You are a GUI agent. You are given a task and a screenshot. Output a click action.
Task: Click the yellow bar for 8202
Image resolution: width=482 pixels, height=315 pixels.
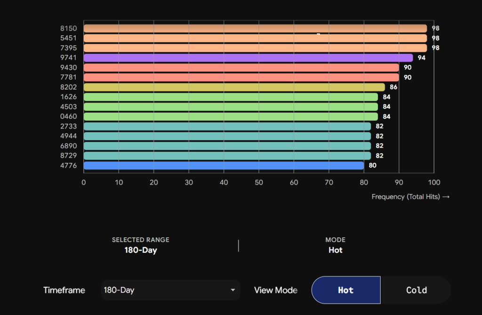point(234,88)
